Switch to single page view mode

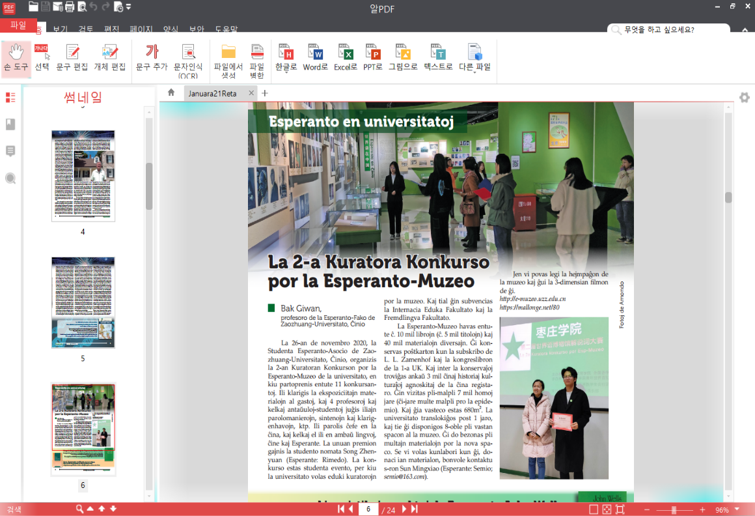(594, 509)
